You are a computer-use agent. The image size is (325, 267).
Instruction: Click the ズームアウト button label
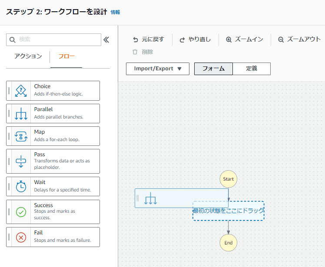pyautogui.click(x=304, y=40)
